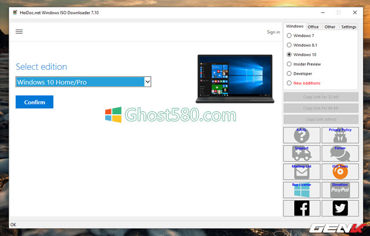The width and height of the screenshot is (370, 236).
Task: Open the Twitter bird icon
Action: (x=340, y=208)
